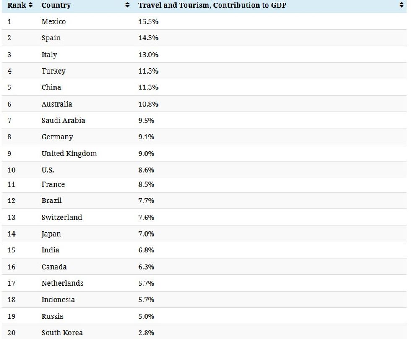The image size is (411, 339).
Task: Select the Italy 13.0% value cell
Action: point(148,55)
